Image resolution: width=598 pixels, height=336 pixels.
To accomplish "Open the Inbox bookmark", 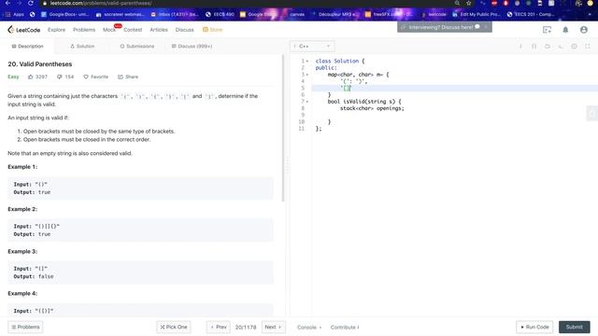I will click(x=175, y=15).
